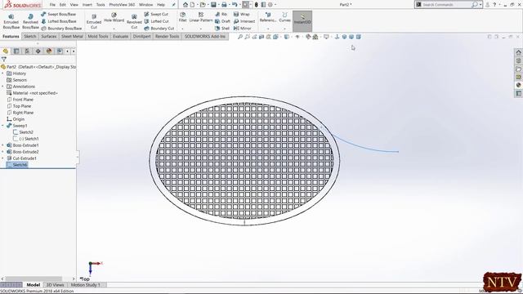The height and width of the screenshot is (294, 523).
Task: Choose the Mirror feature
Action: point(243,29)
